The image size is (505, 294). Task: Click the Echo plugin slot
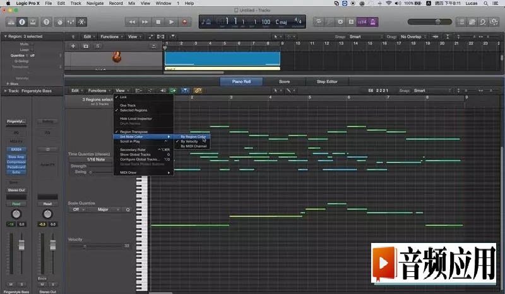coord(16,172)
